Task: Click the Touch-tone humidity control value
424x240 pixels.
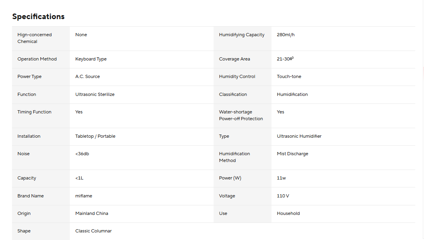Action: point(289,76)
